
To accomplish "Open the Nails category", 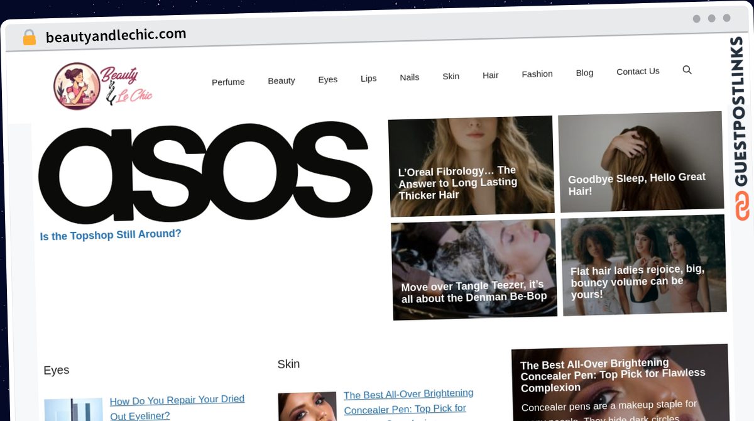I will click(409, 77).
